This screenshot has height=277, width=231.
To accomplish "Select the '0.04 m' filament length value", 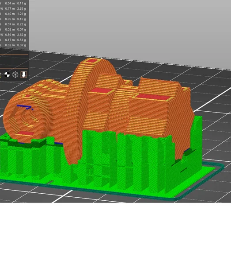I will click(10, 4).
